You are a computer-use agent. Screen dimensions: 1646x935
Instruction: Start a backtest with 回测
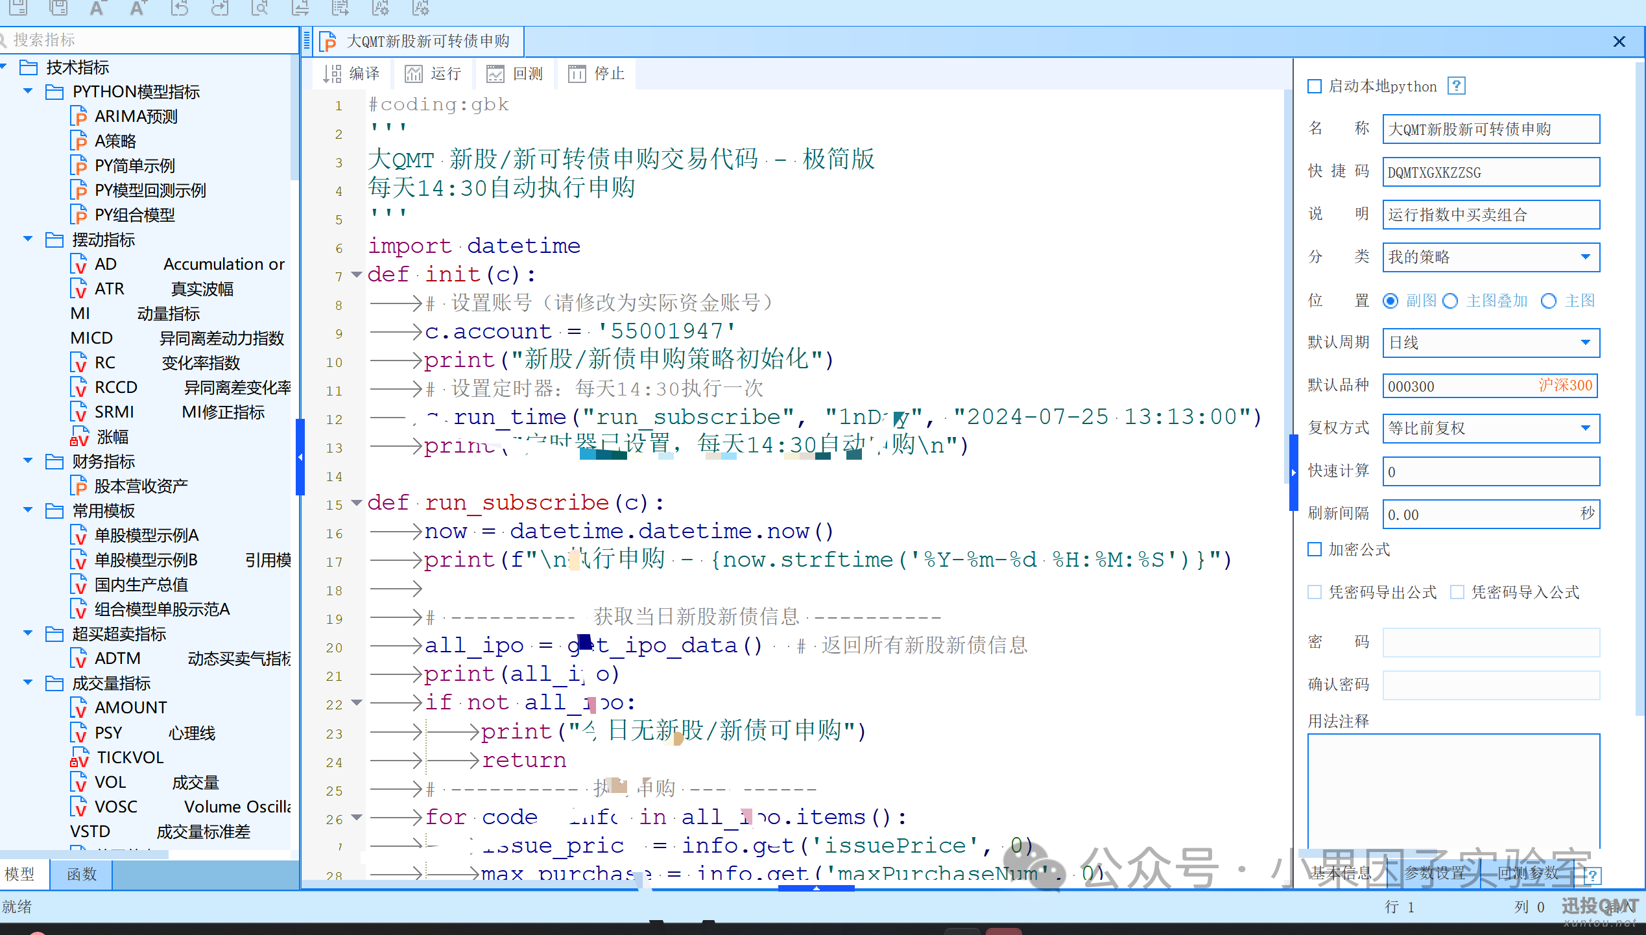514,74
